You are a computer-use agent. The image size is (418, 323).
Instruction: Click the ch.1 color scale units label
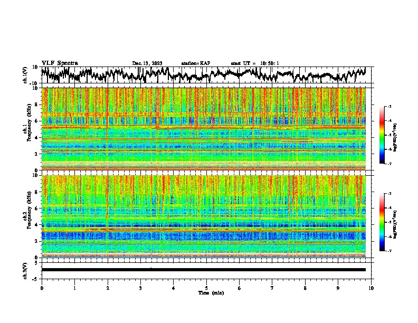(396, 138)
